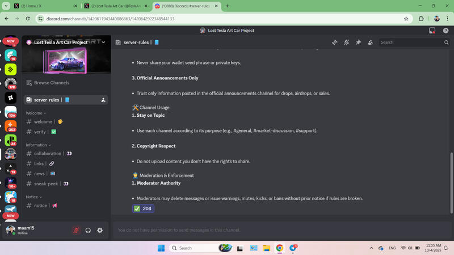This screenshot has height=255, width=454.
Task: Open server with 1K+ notification badge
Action: pyautogui.click(x=10, y=182)
